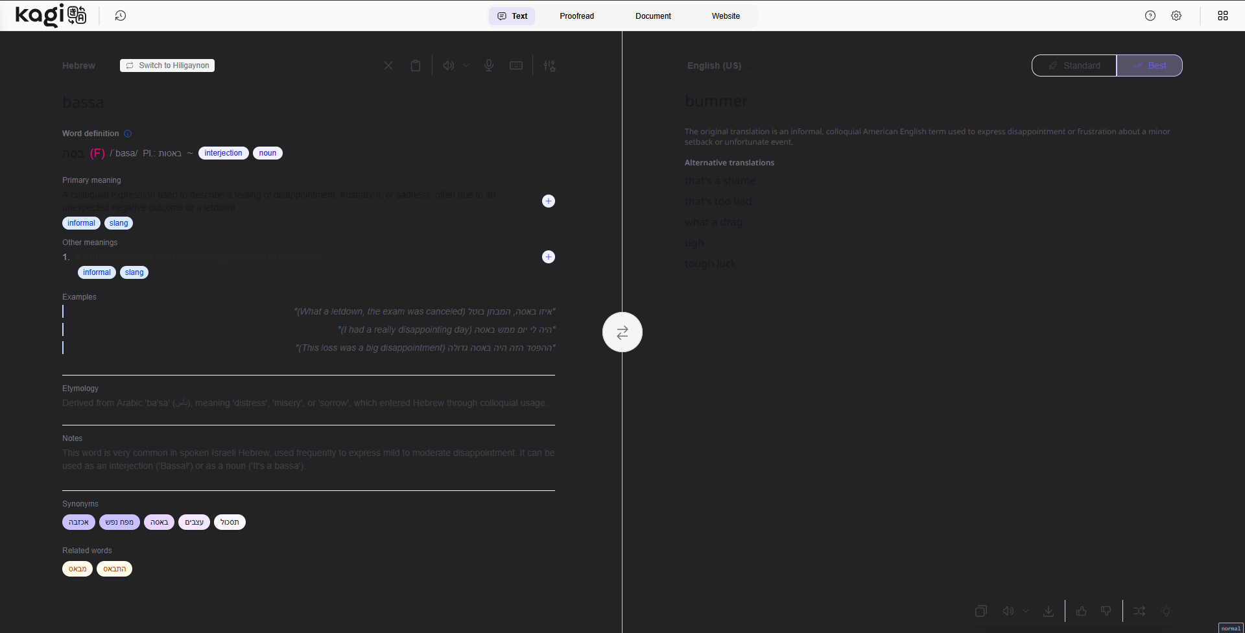1245x633 pixels.
Task: Switch to the Proofread tab
Action: point(576,16)
